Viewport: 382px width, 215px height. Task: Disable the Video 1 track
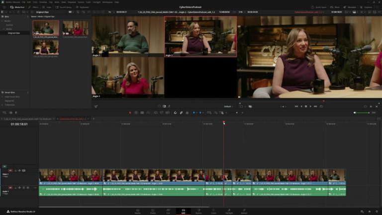click(x=24, y=171)
